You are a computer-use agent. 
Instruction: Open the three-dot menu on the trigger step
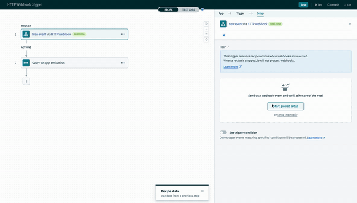[123, 34]
